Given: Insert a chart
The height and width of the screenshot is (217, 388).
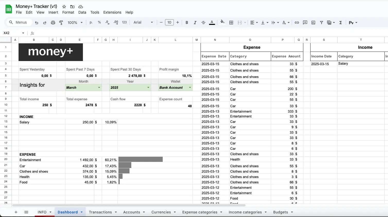Looking at the screenshot, I should pyautogui.click(x=313, y=23).
